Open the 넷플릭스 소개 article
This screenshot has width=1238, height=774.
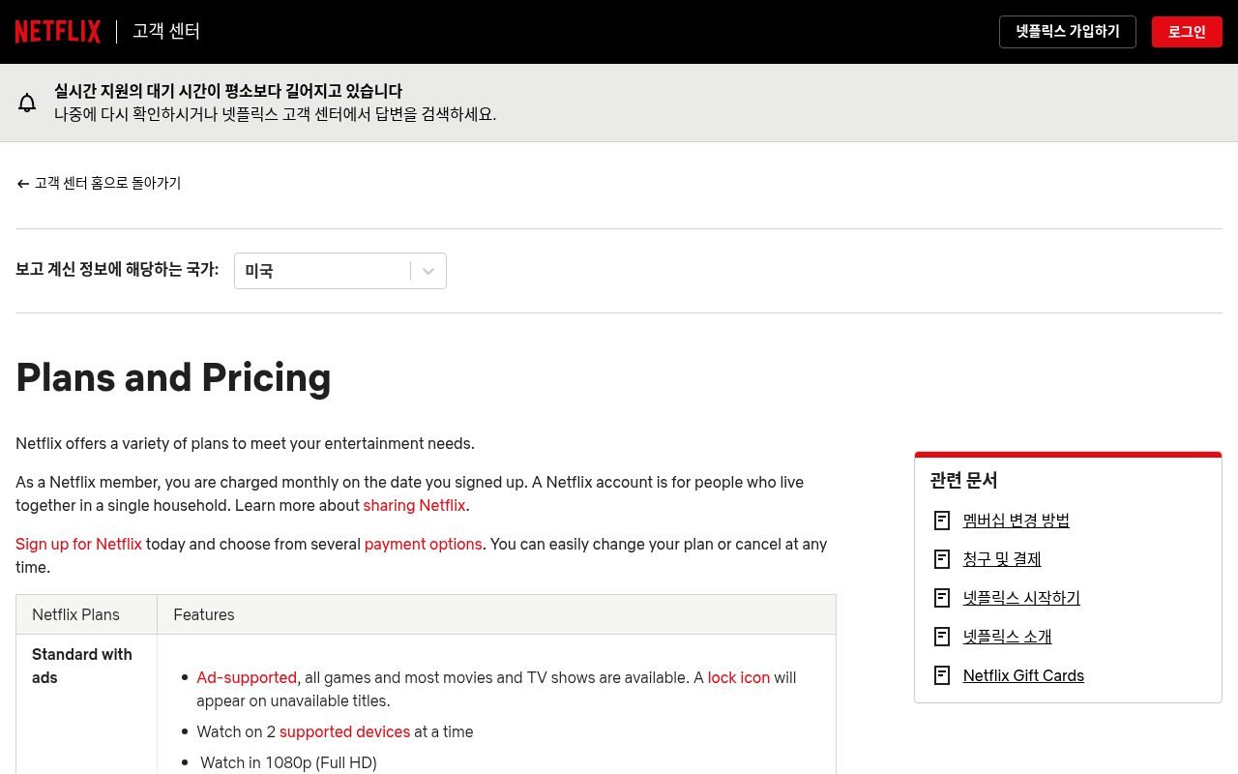1008,637
